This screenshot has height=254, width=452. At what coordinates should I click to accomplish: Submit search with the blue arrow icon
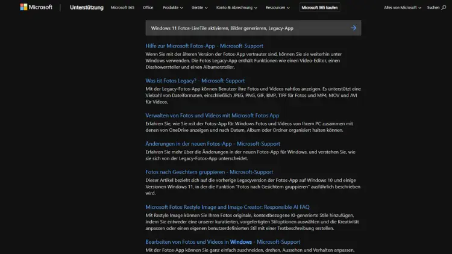click(x=353, y=28)
